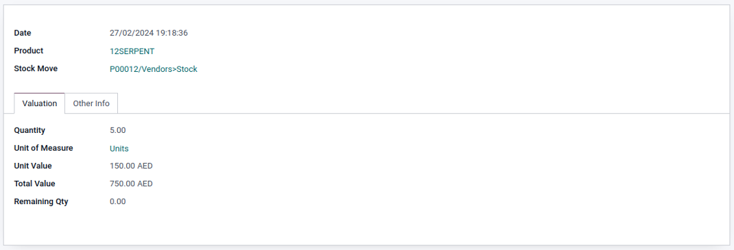
Task: Click the Unit Value 150.00 AED field
Action: pos(131,166)
